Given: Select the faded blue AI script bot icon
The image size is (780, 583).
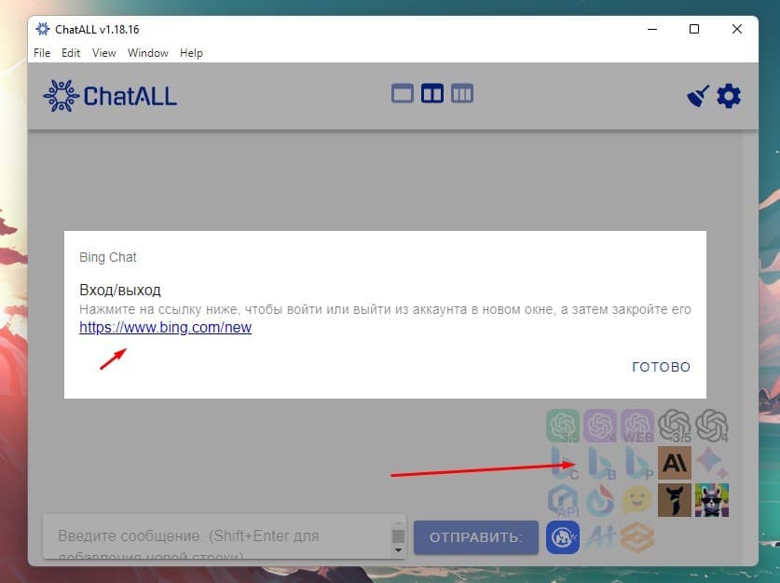Looking at the screenshot, I should 600,537.
